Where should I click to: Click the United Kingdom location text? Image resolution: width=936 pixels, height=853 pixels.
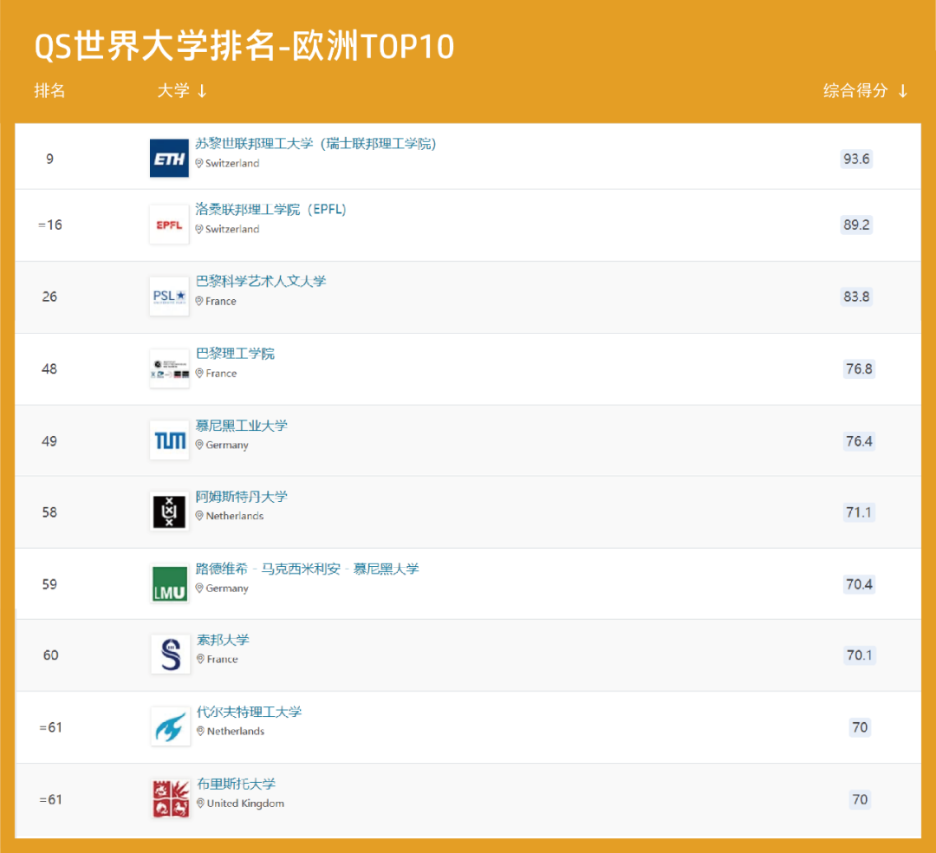point(245,804)
